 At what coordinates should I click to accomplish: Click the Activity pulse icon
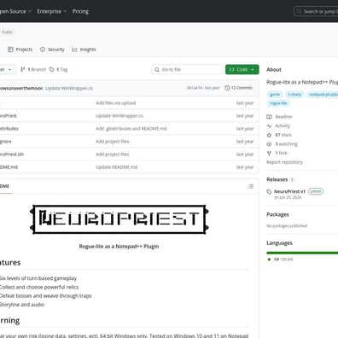click(269, 125)
